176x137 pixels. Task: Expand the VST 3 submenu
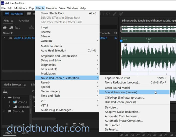(67, 105)
